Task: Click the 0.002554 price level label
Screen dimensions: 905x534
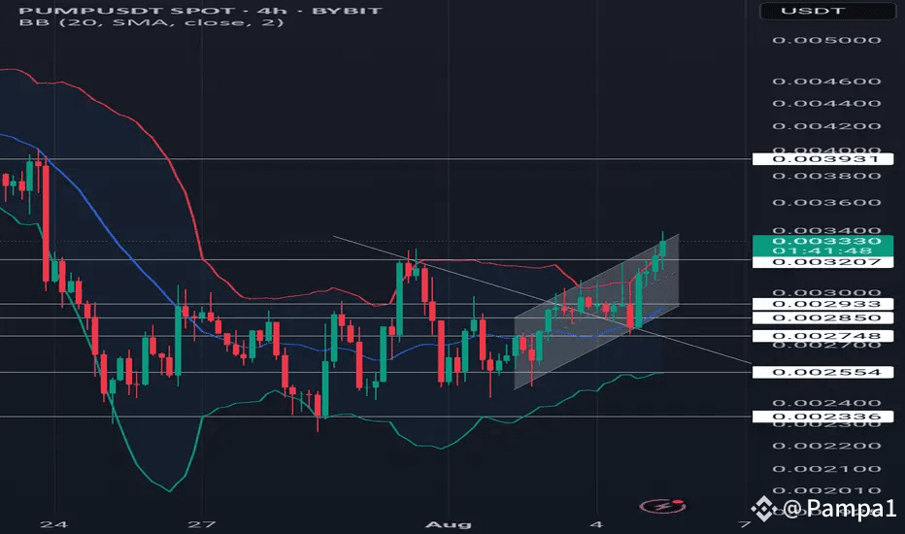Action: pos(824,373)
